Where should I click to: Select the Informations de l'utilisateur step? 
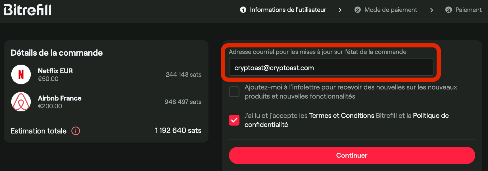click(x=288, y=10)
